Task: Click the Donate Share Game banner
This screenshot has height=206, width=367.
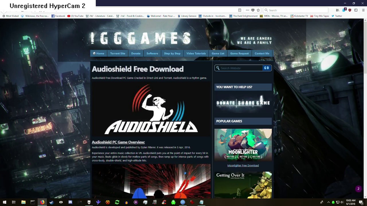Action: point(243,103)
